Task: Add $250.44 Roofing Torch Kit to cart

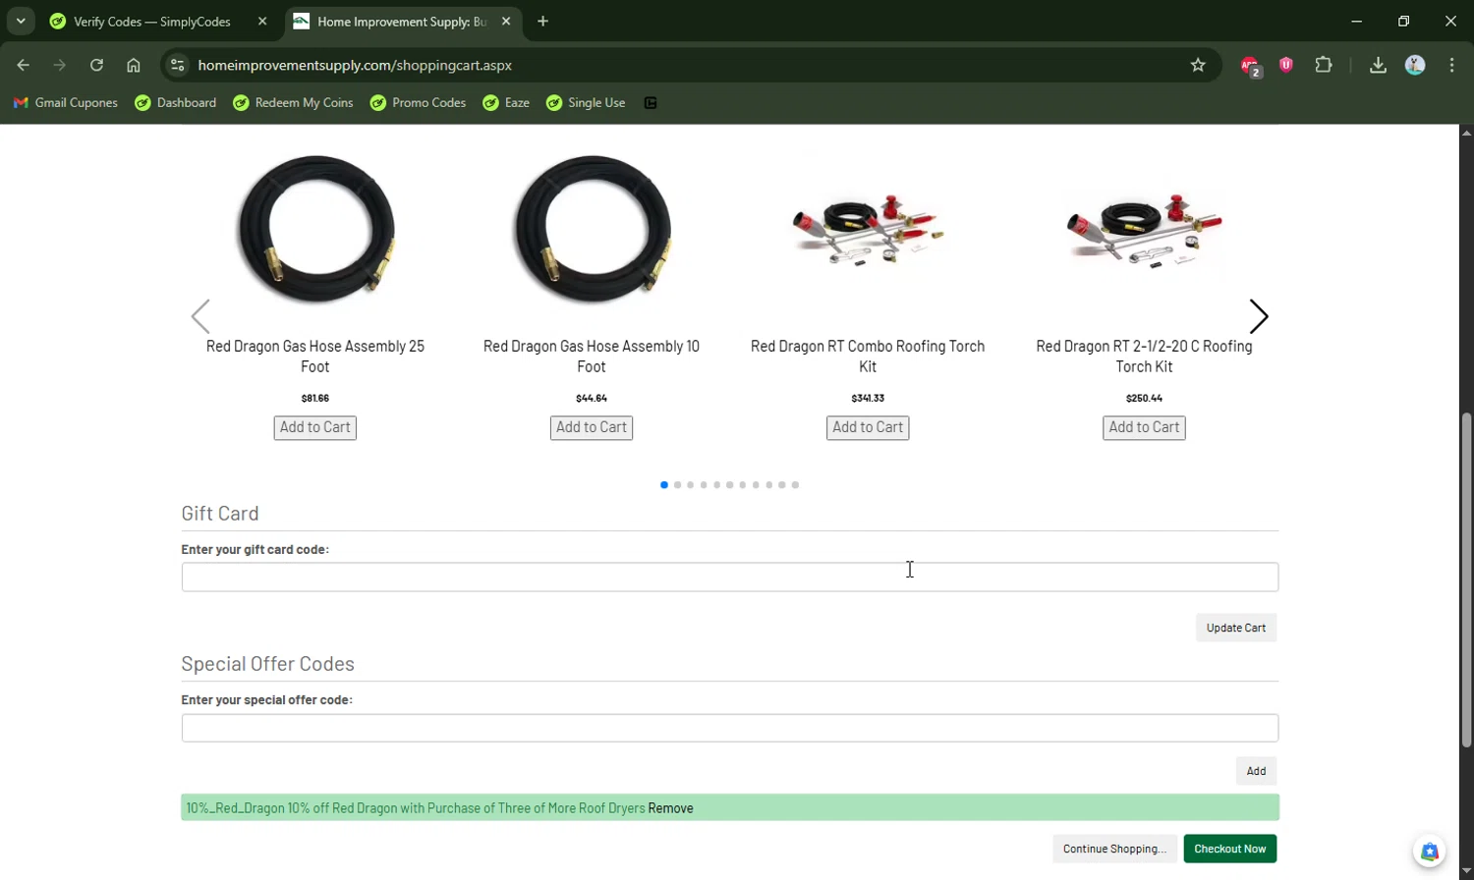Action: point(1144,427)
